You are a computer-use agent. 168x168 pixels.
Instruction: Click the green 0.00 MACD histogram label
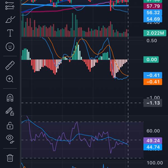[x=151, y=59]
